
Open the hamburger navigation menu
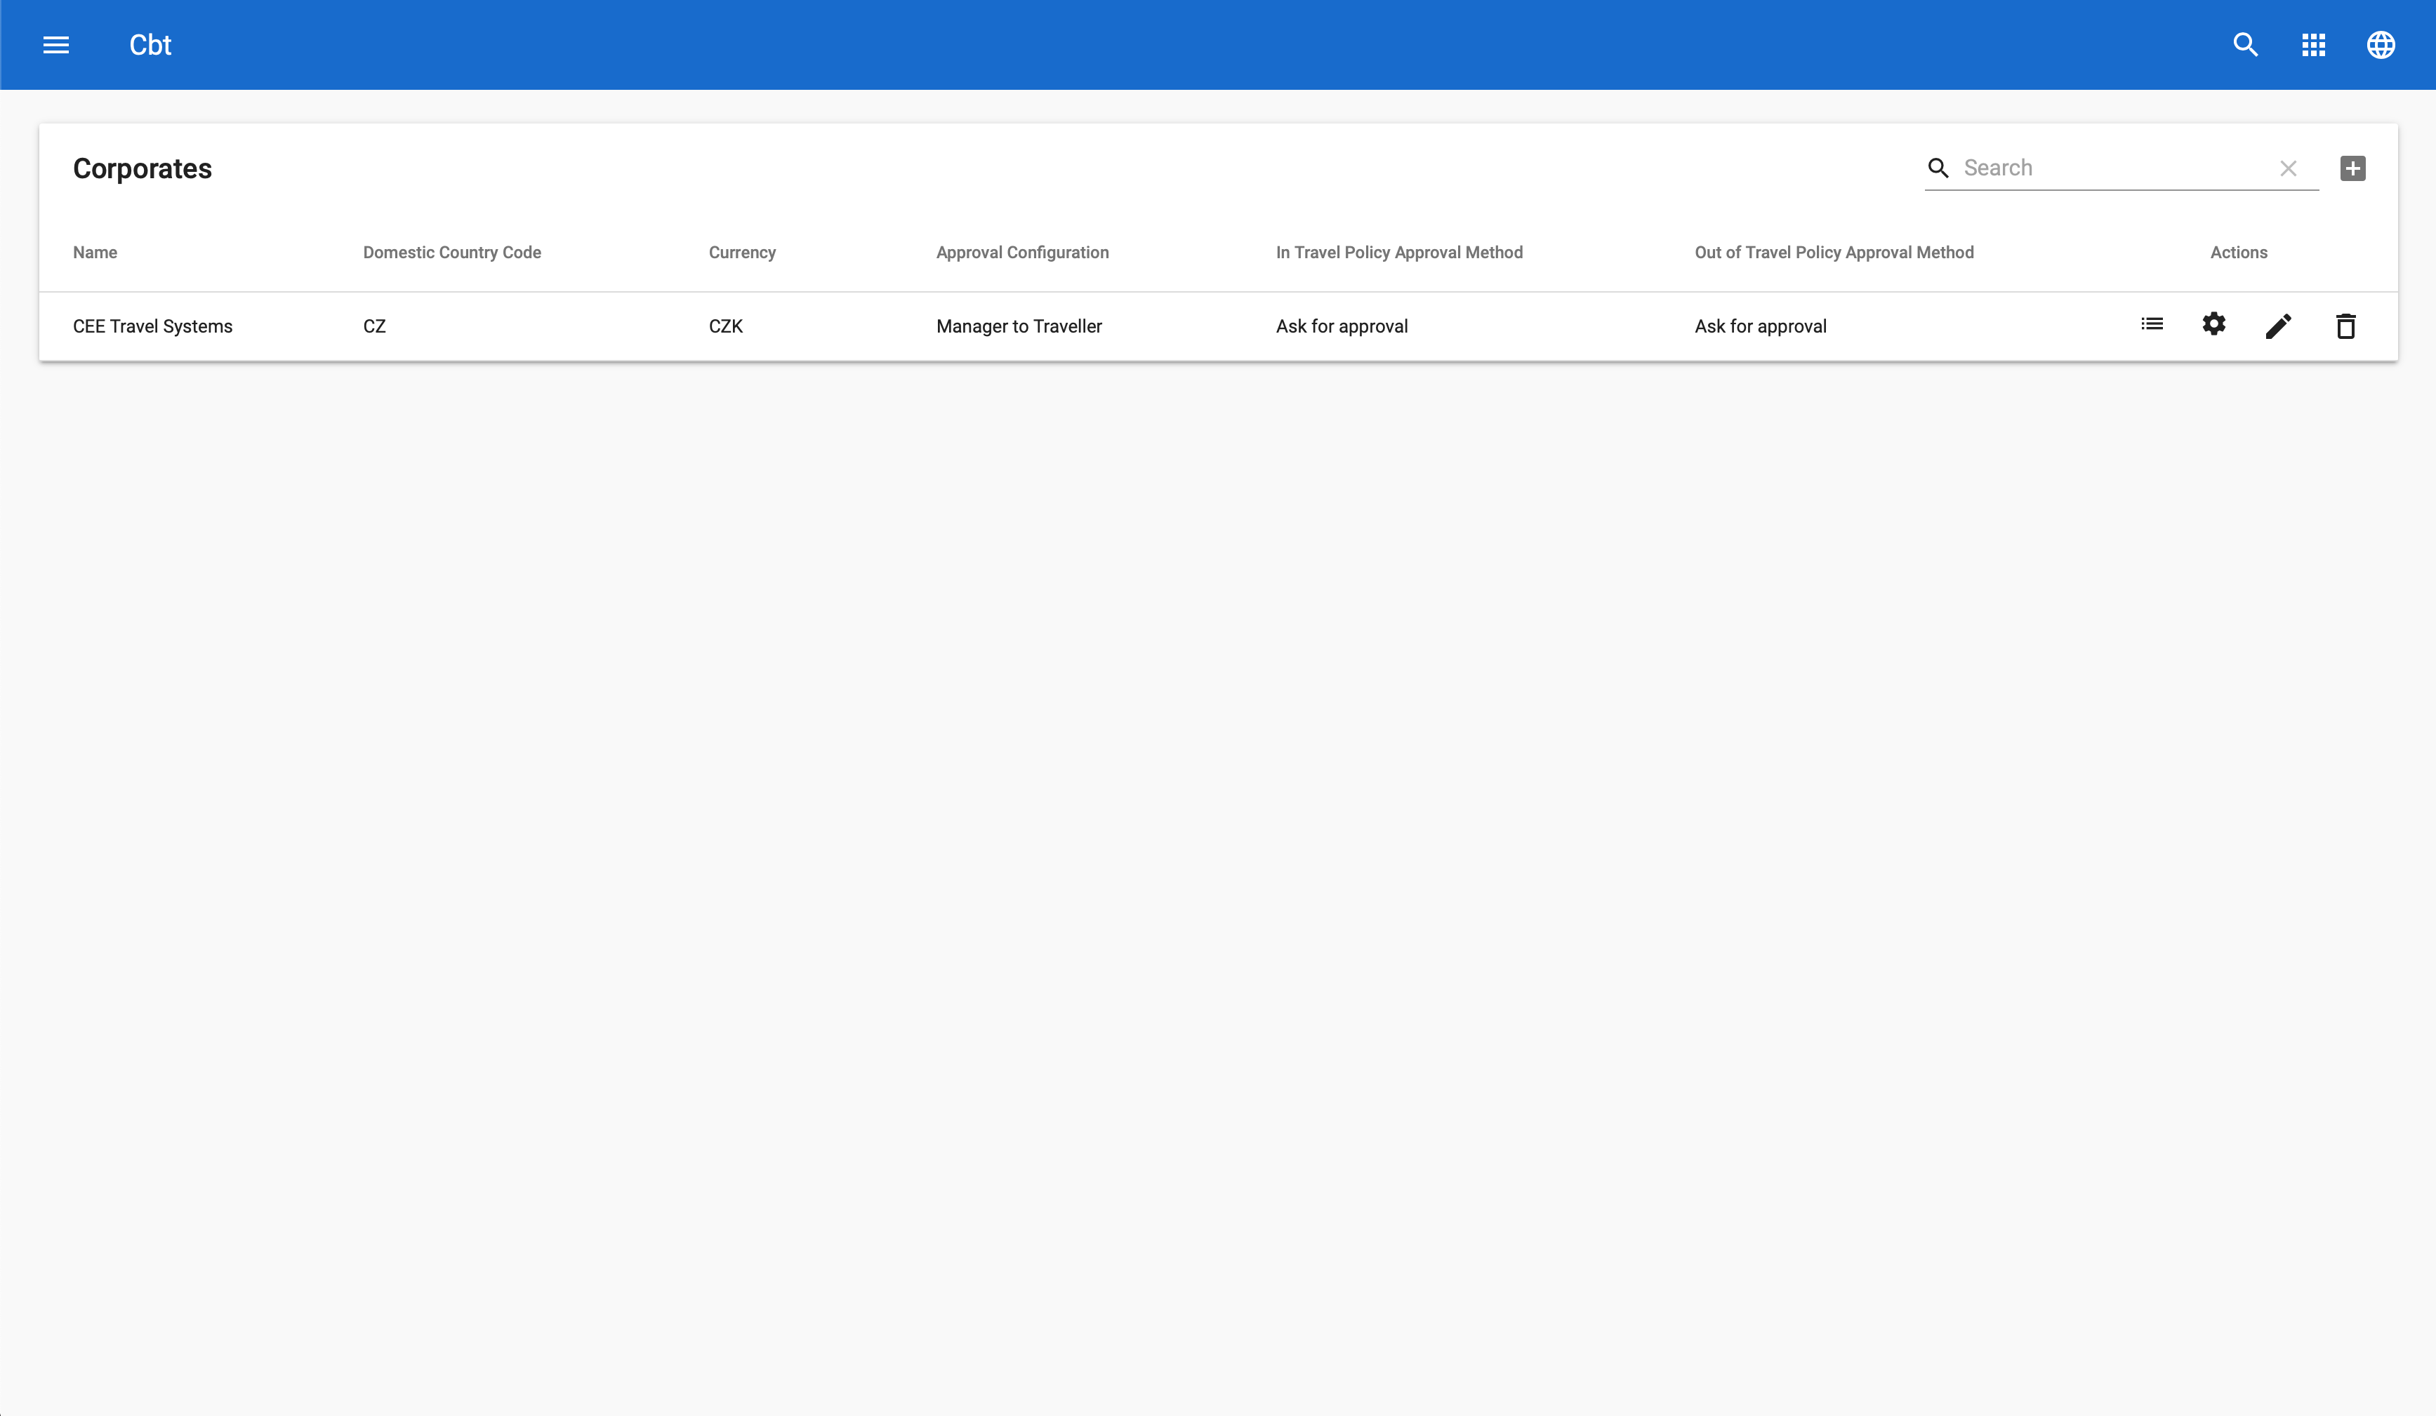point(56,44)
